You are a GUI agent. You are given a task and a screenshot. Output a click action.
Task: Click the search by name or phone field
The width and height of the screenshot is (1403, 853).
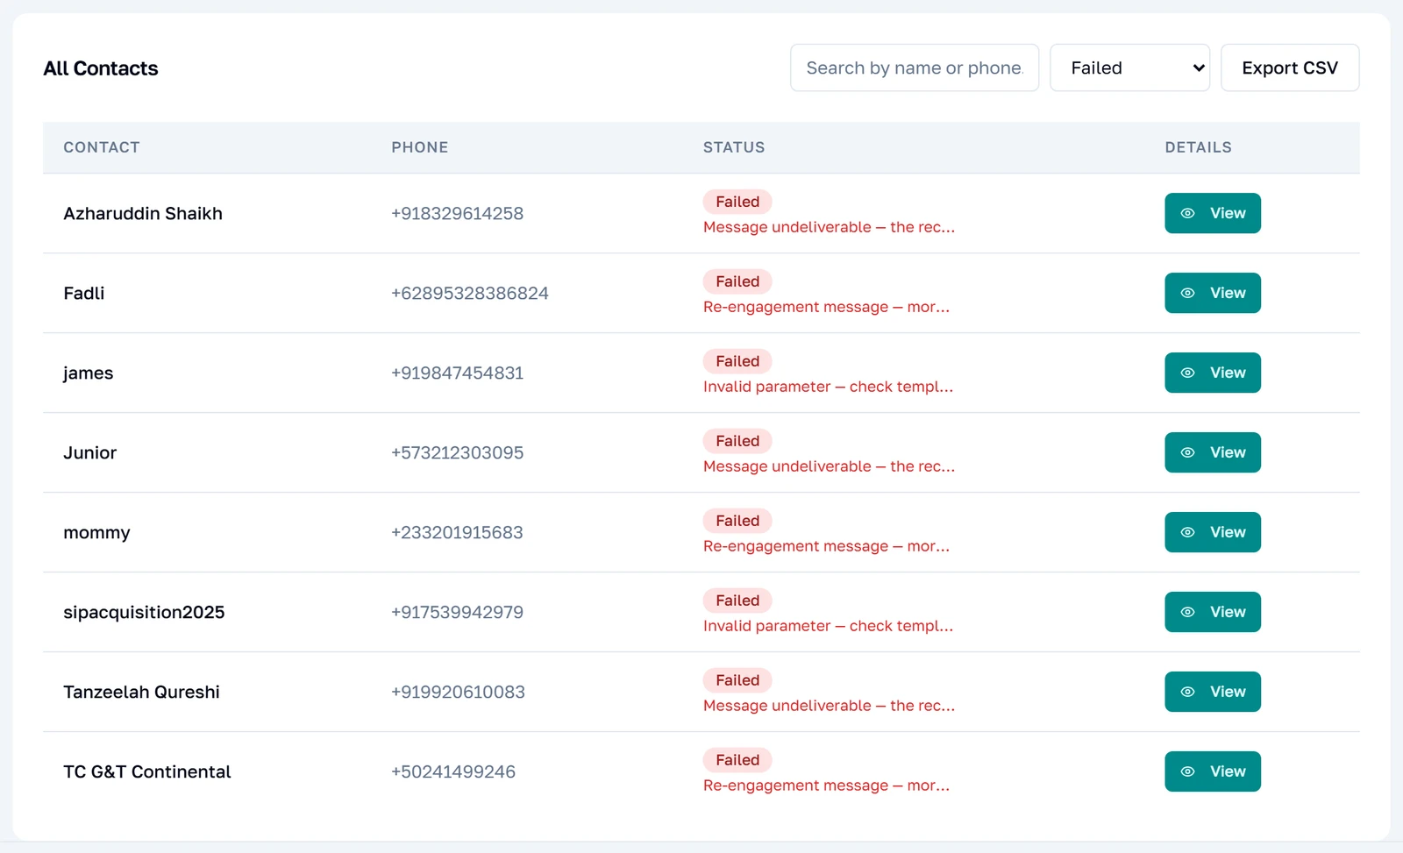click(915, 68)
